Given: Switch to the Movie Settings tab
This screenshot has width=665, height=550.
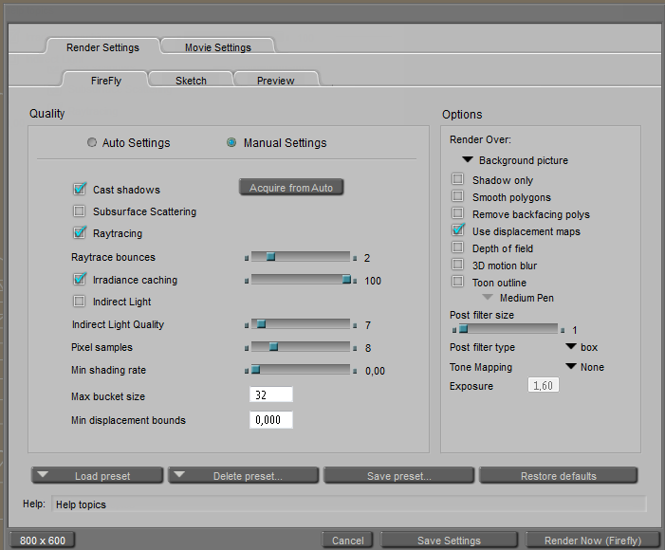Looking at the screenshot, I should pyautogui.click(x=218, y=47).
